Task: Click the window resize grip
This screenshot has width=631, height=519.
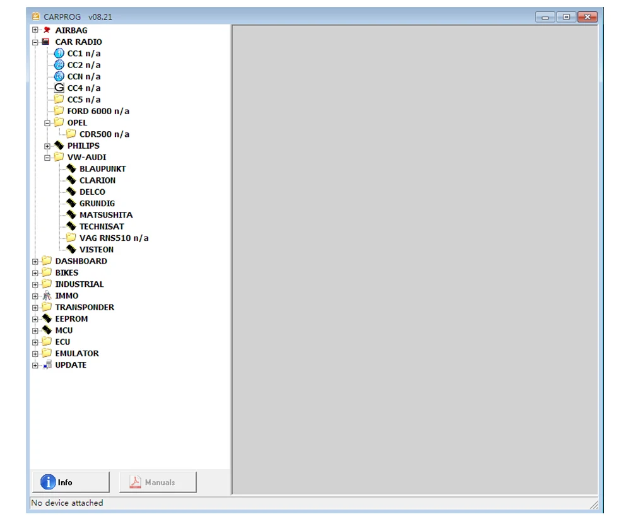Action: click(594, 504)
